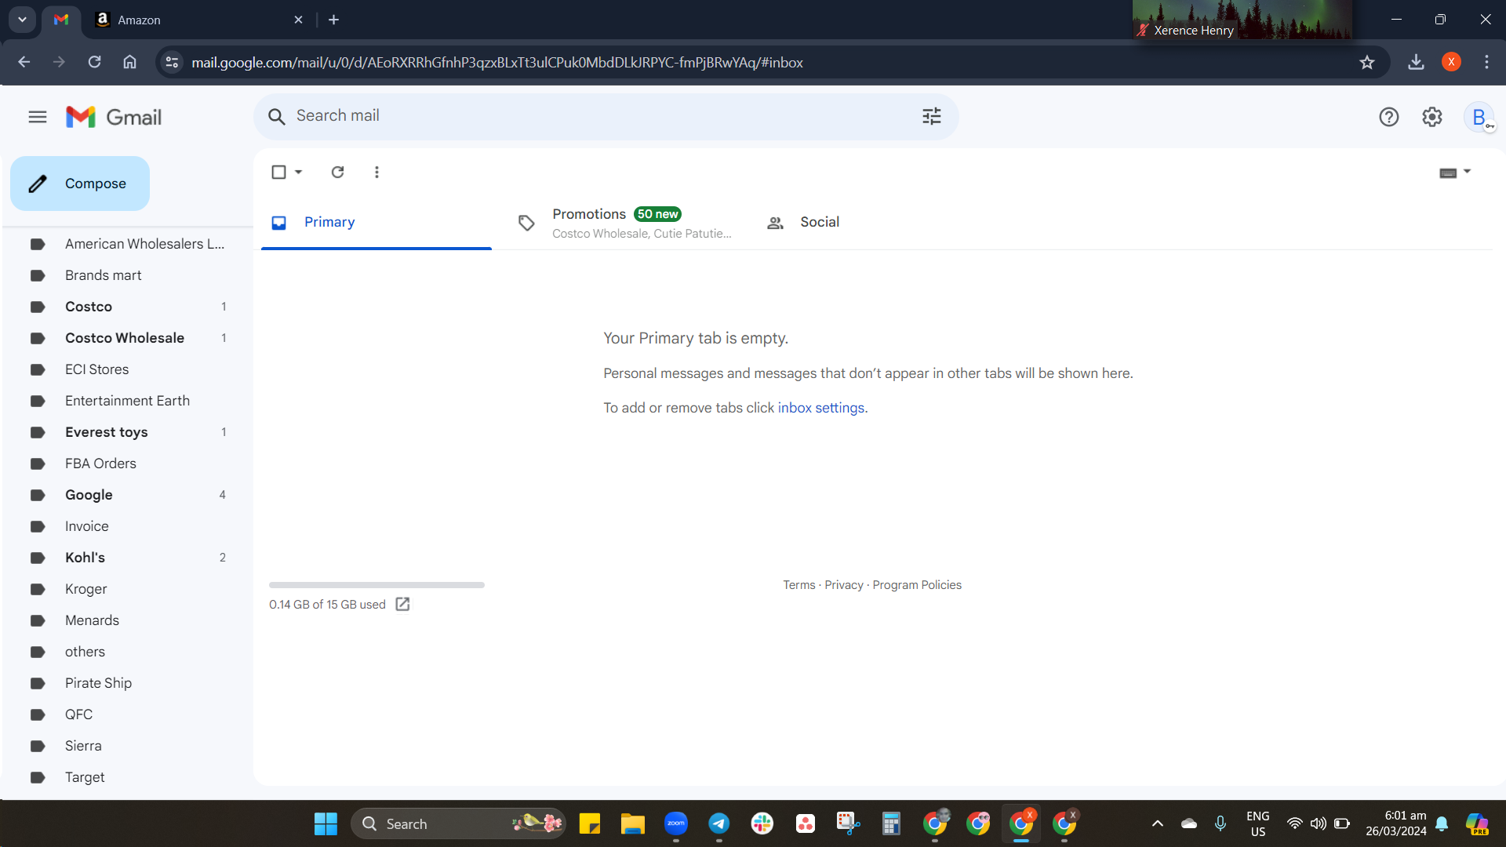This screenshot has width=1506, height=847.
Task: Open the inbox settings link
Action: click(x=821, y=408)
